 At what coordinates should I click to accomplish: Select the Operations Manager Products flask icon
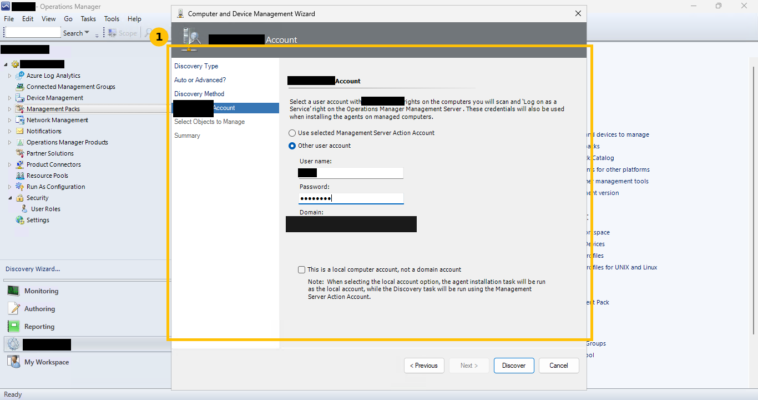click(x=20, y=142)
